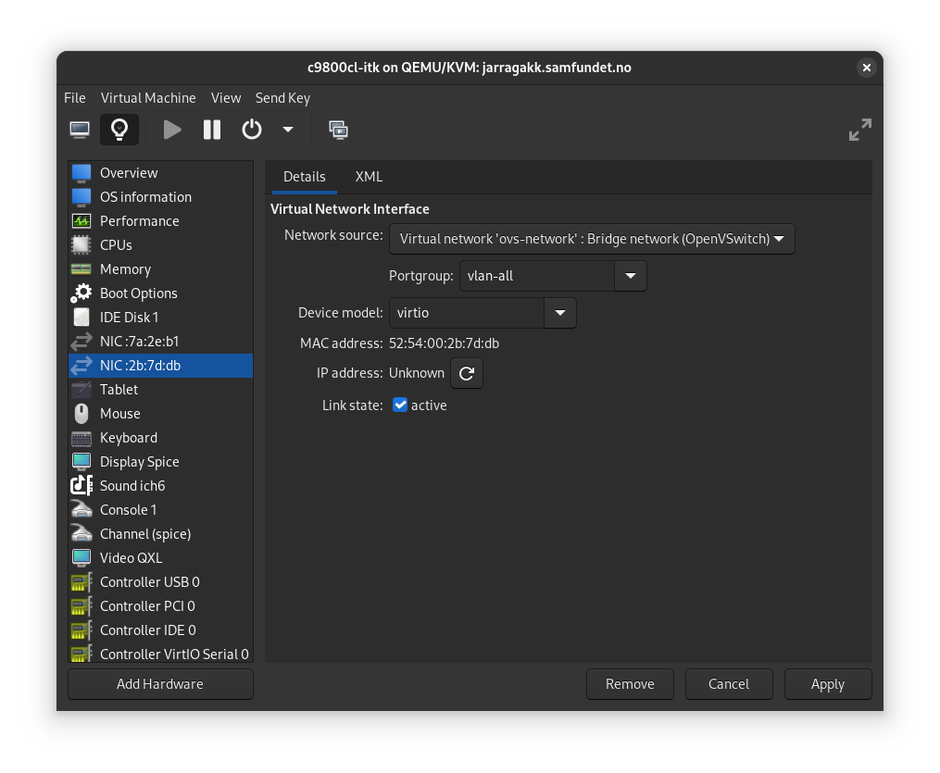Viewport: 940px width, 773px height.
Task: Open shutdown options dropdown arrow
Action: coord(288,130)
